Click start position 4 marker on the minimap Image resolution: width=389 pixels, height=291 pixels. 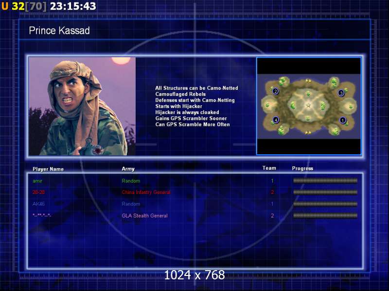(276, 120)
